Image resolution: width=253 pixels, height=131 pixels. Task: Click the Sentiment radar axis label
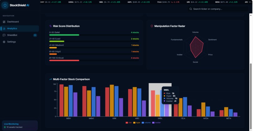pos(212,40)
